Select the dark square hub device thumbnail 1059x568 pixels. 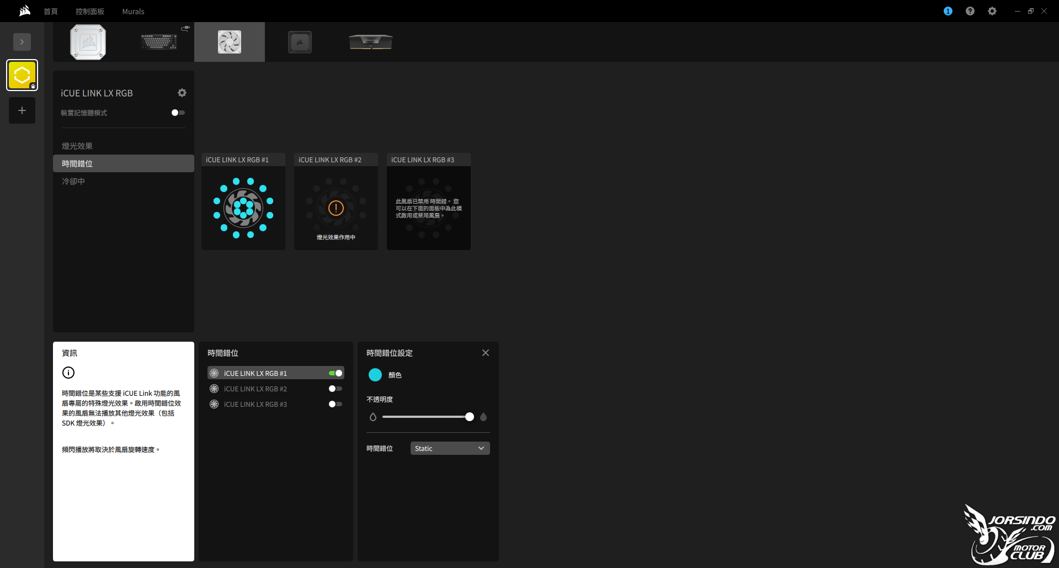(x=300, y=42)
